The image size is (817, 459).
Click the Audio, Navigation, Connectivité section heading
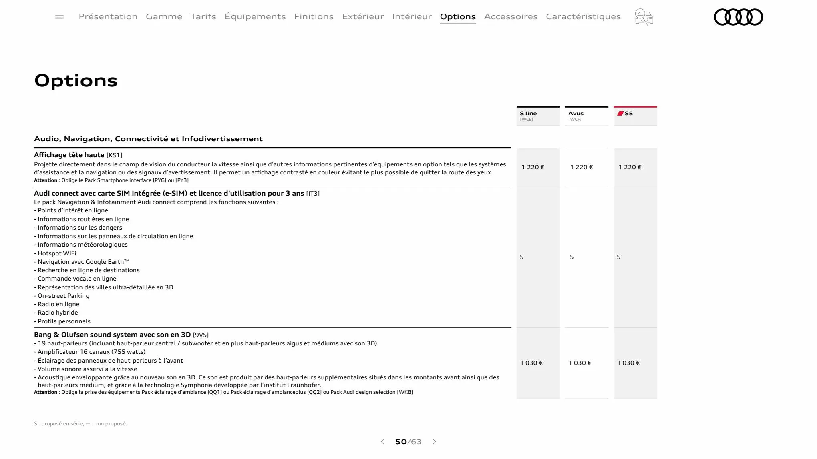[148, 139]
